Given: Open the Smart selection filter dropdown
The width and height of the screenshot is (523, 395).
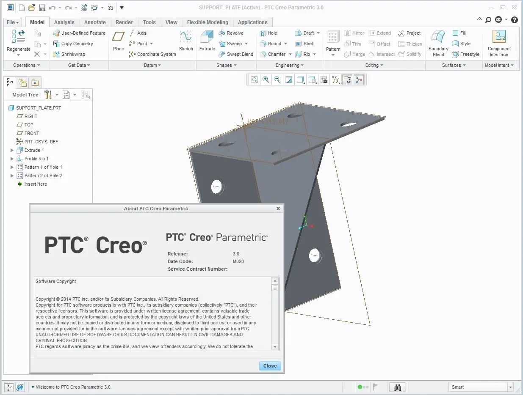Looking at the screenshot, I should 510,387.
